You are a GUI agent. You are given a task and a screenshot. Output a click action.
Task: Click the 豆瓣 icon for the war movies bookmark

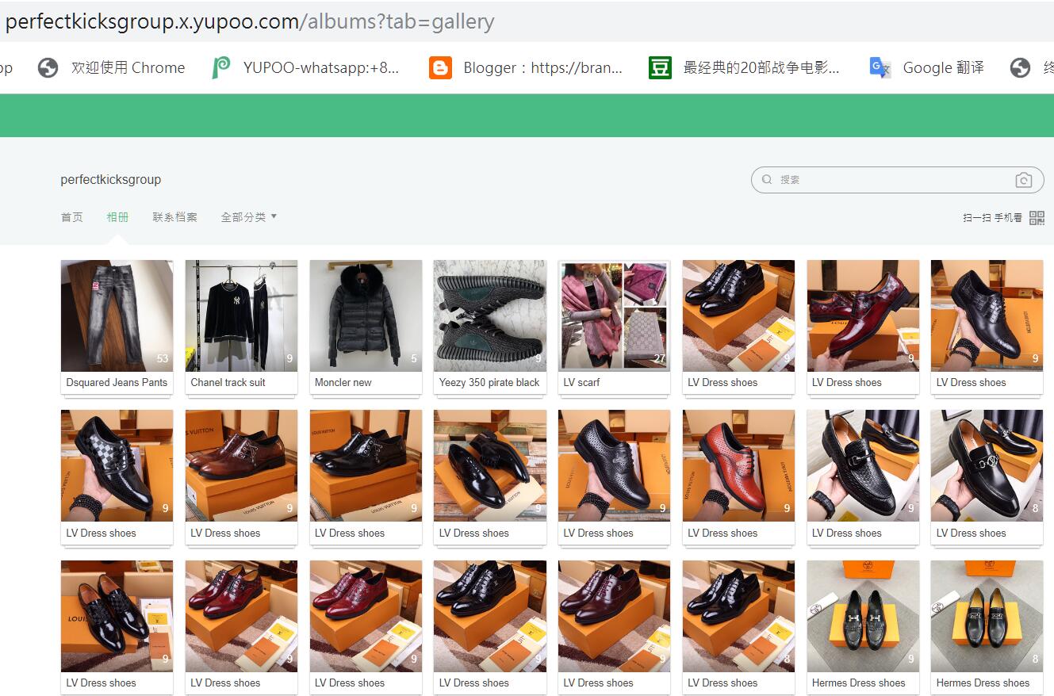(661, 67)
